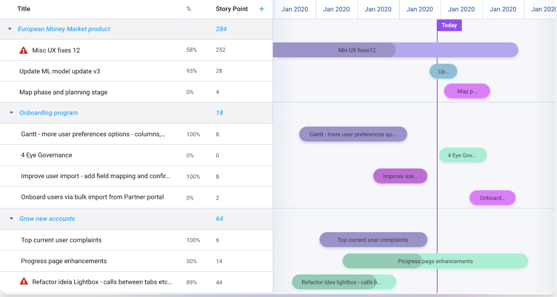This screenshot has width=557, height=297.
Task: Click the % column header
Action: [188, 9]
